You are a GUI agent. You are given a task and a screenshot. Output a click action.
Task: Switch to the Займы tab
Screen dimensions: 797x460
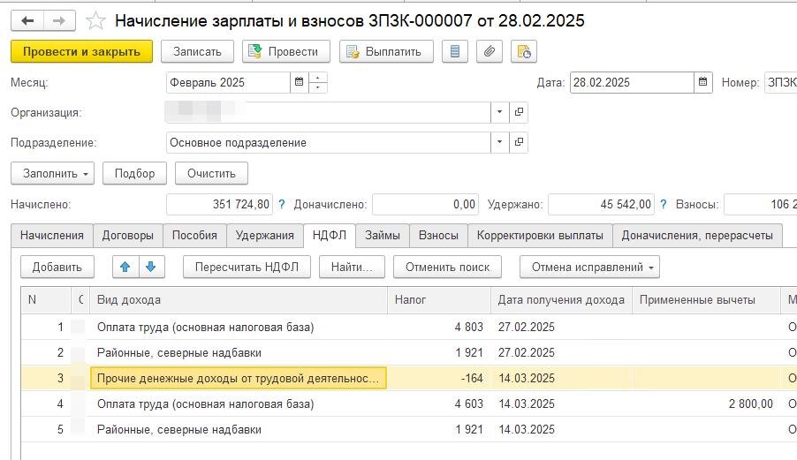[x=383, y=236]
